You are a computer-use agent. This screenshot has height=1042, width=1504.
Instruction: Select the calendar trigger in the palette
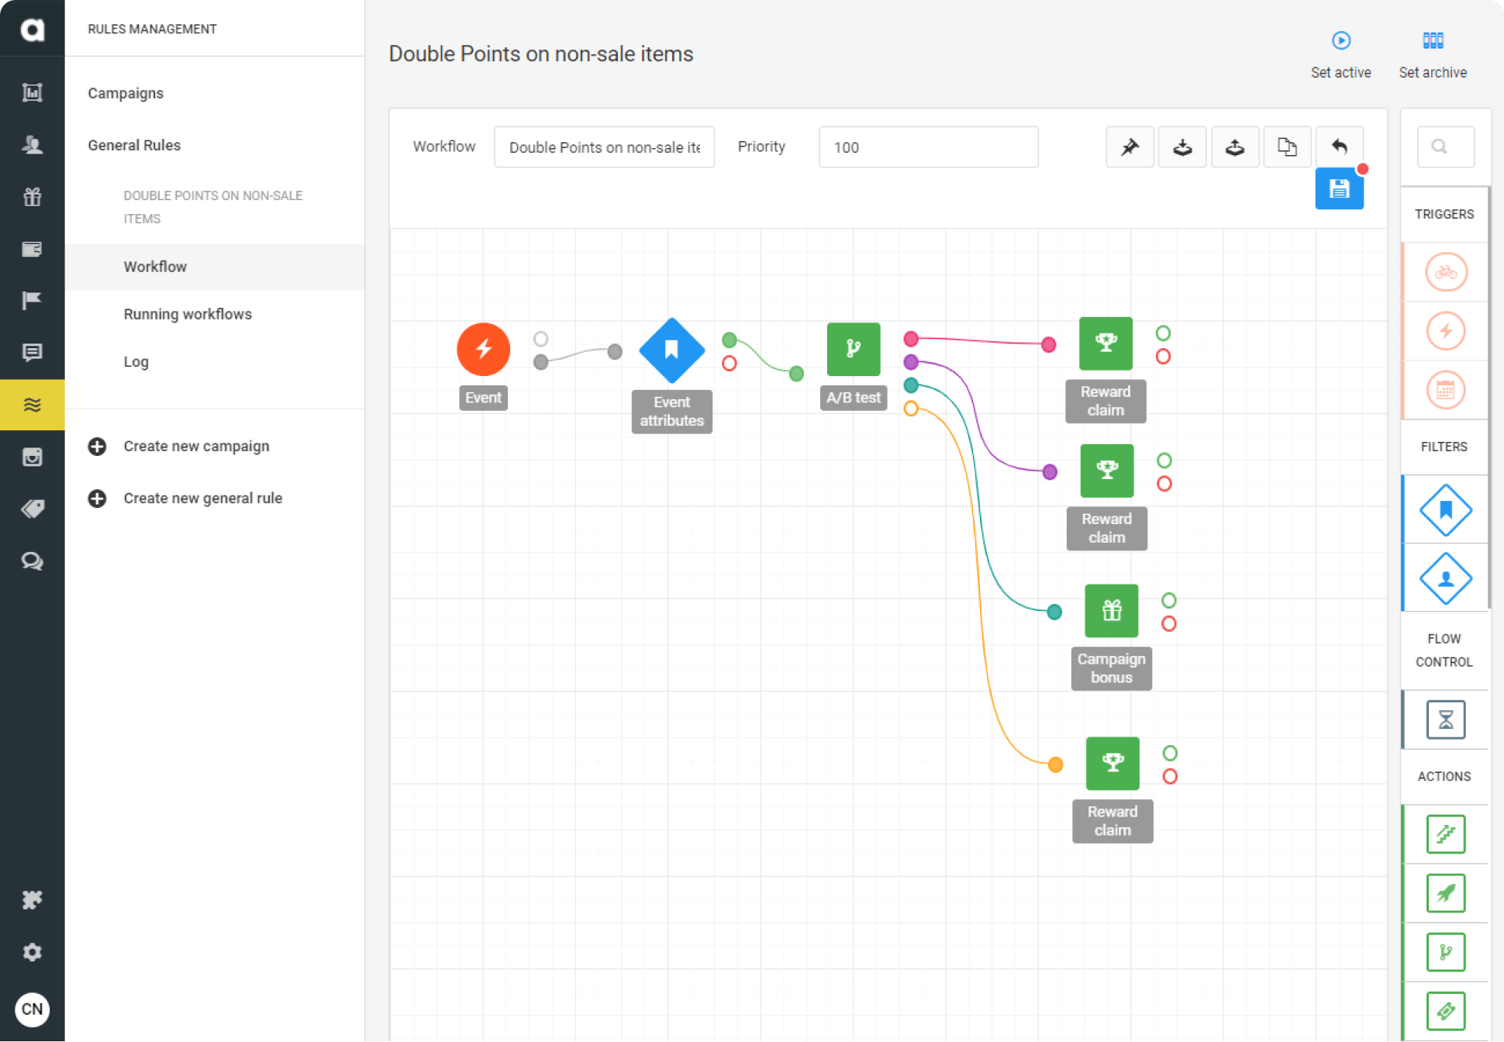(x=1445, y=390)
